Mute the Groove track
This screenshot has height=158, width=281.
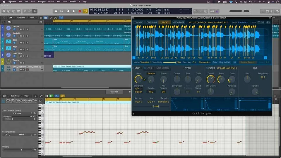pos(20,29)
